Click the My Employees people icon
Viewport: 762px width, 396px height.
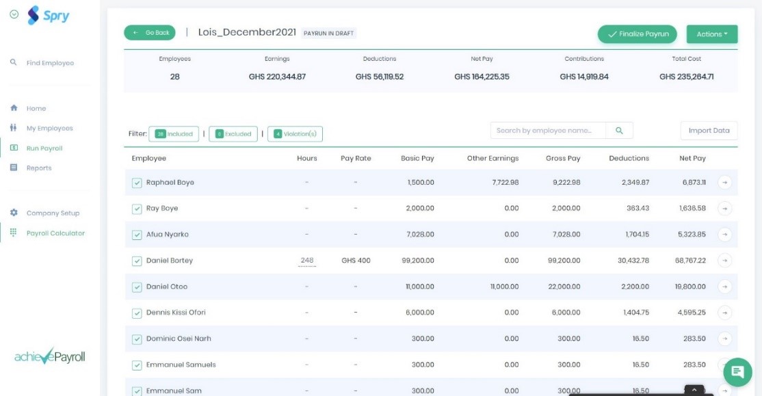tap(14, 128)
